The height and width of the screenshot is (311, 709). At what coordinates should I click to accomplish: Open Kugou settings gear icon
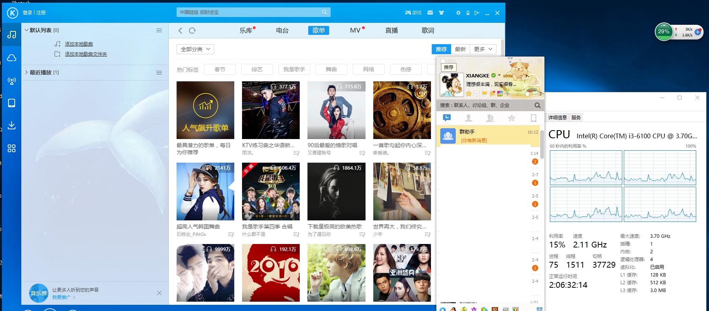point(458,13)
